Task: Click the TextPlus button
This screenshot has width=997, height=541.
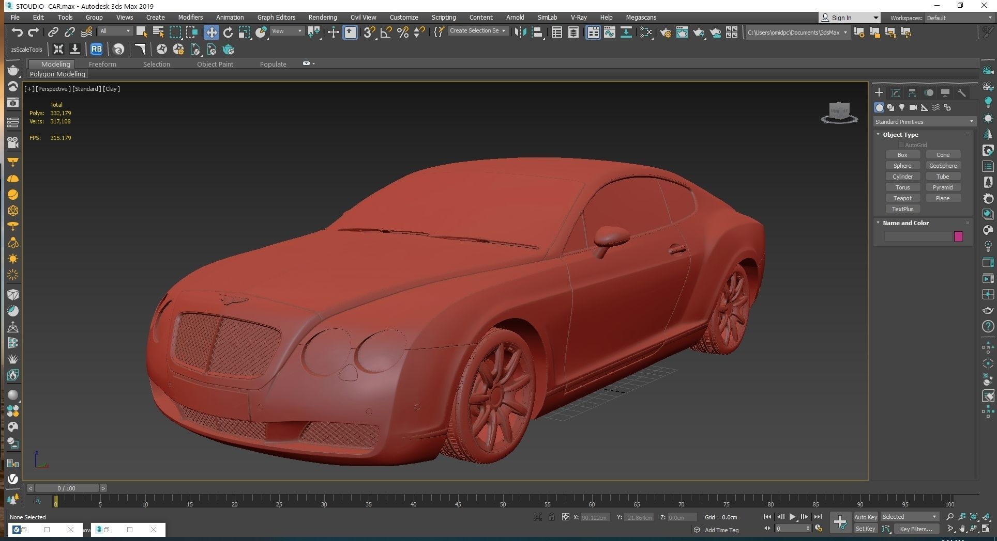Action: point(902,209)
